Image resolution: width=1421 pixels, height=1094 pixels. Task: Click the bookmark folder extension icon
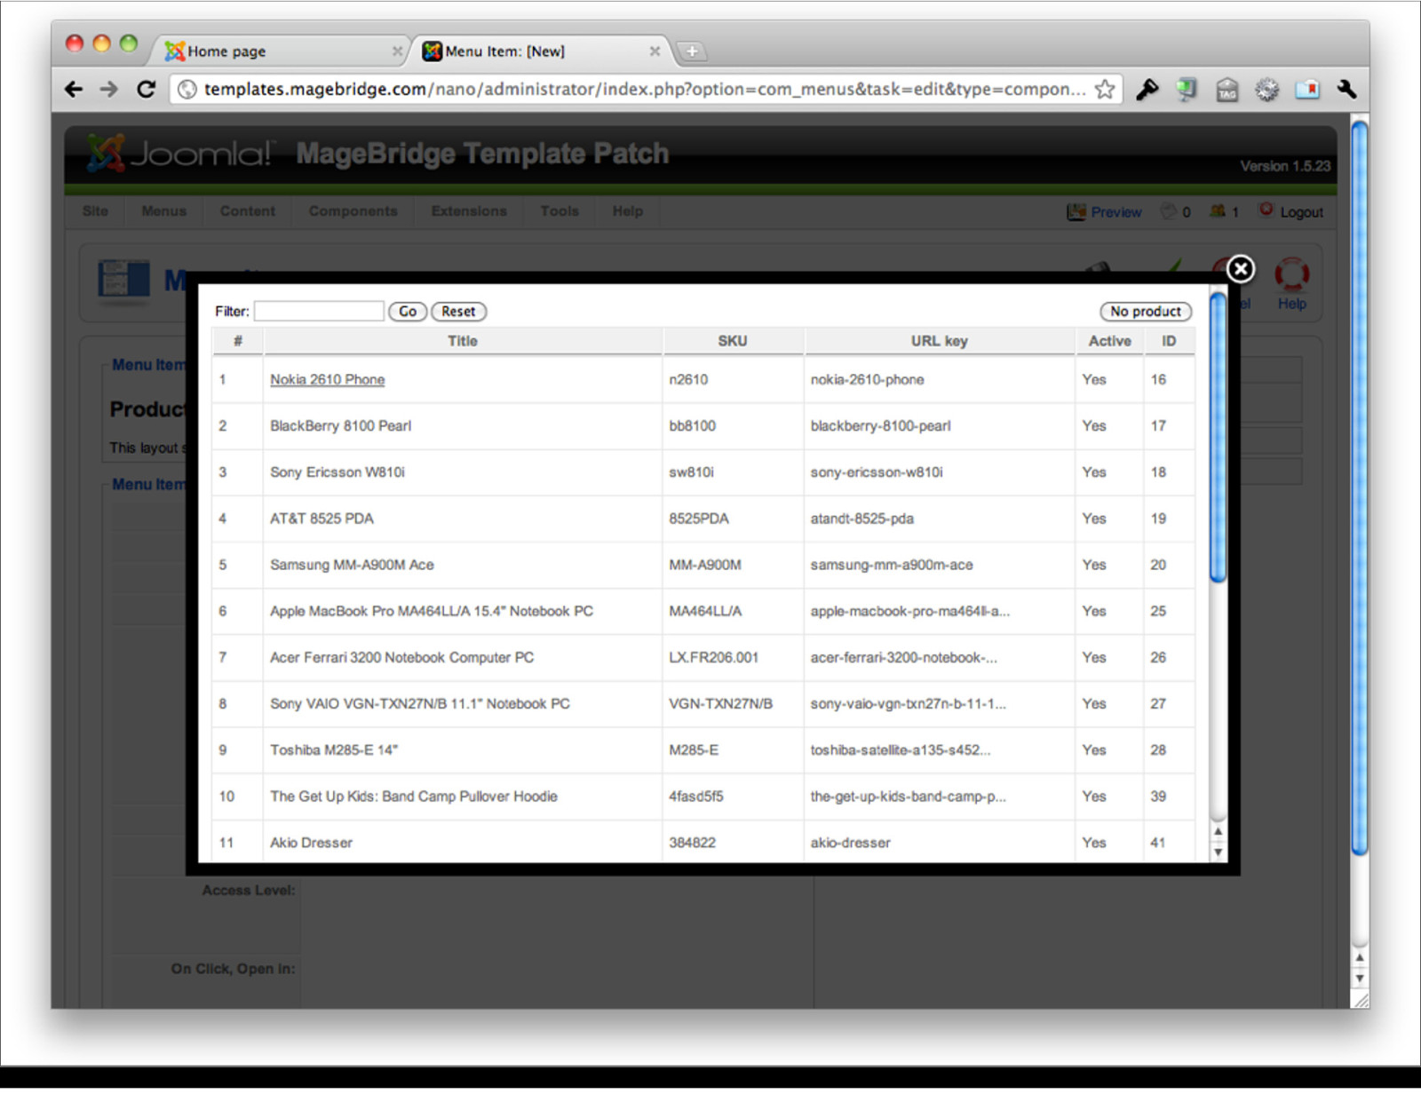1307,89
